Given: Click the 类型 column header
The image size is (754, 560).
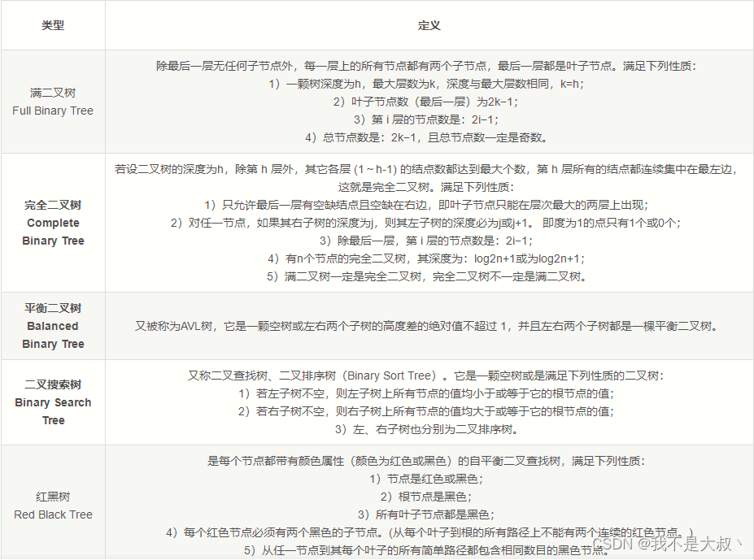Looking at the screenshot, I should [53, 24].
